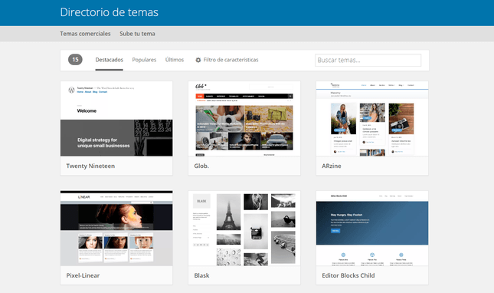
Task: Open the Twenty Nineteen theme thumbnail
Action: pos(116,119)
